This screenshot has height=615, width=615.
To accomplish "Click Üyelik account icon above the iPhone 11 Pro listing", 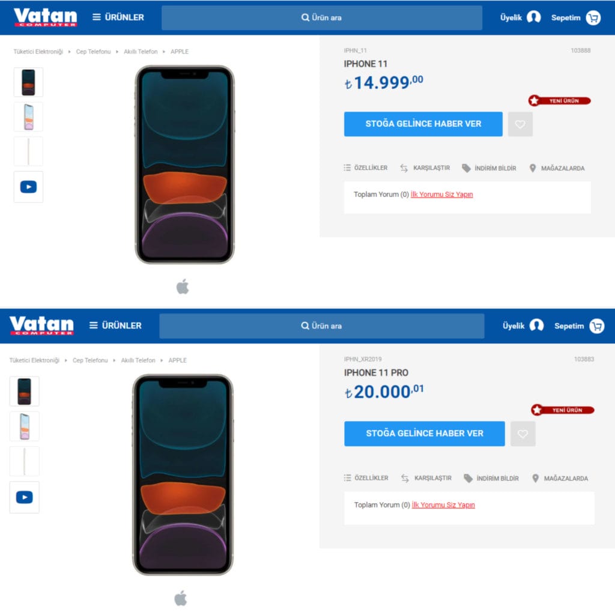I will (x=536, y=326).
